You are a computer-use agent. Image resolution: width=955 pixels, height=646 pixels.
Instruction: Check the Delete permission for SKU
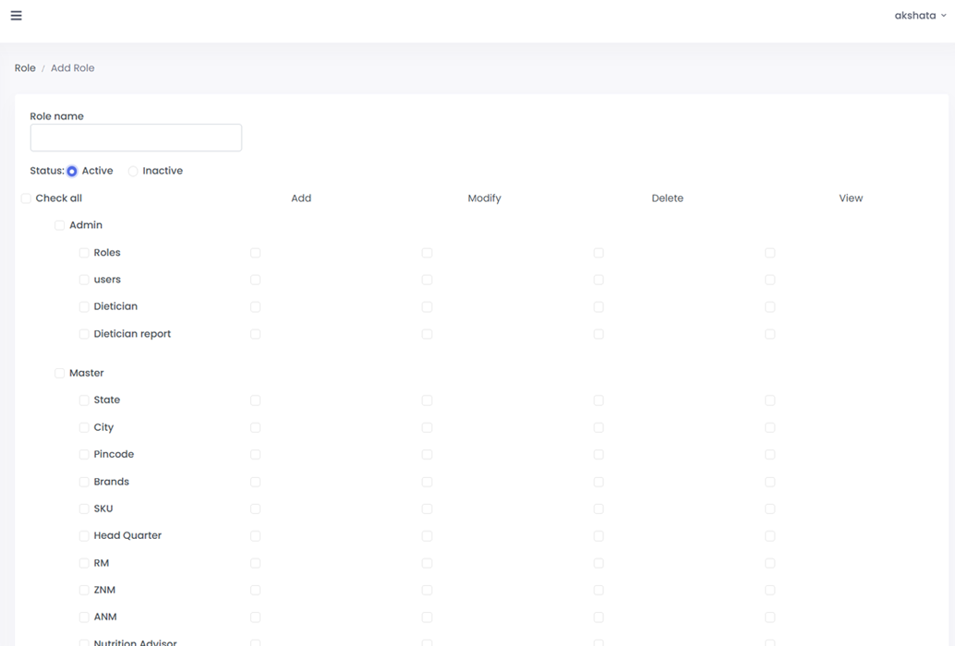(x=598, y=509)
